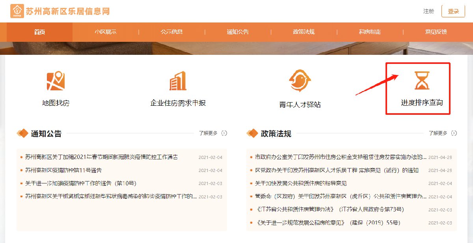The image size is (473, 243).
Task: Switch to the 租房指南 navigation item
Action: pos(370,32)
